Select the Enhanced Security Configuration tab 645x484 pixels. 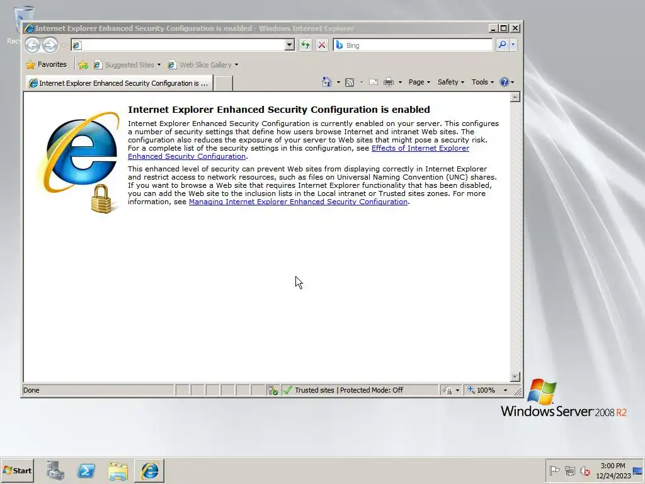pos(119,83)
